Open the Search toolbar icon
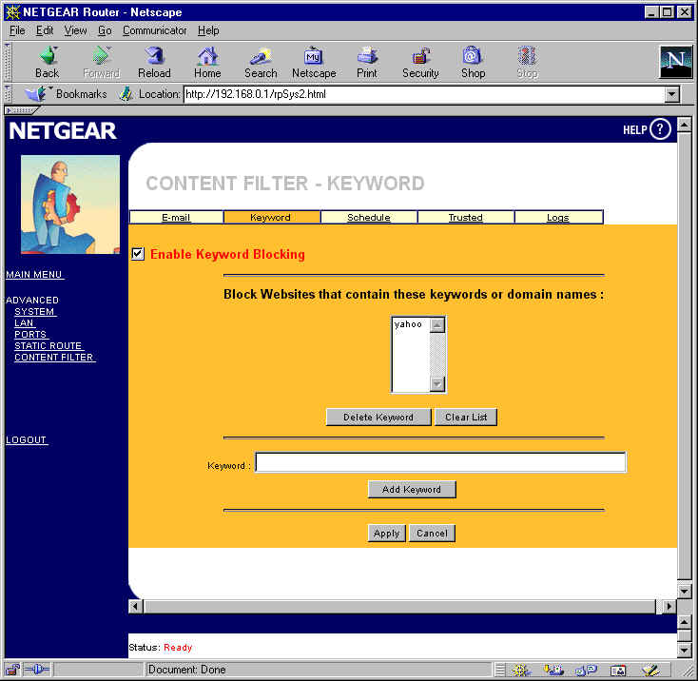This screenshot has width=698, height=681. tap(261, 56)
